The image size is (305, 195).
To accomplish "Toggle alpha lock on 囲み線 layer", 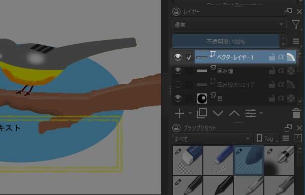I will pos(281,71).
